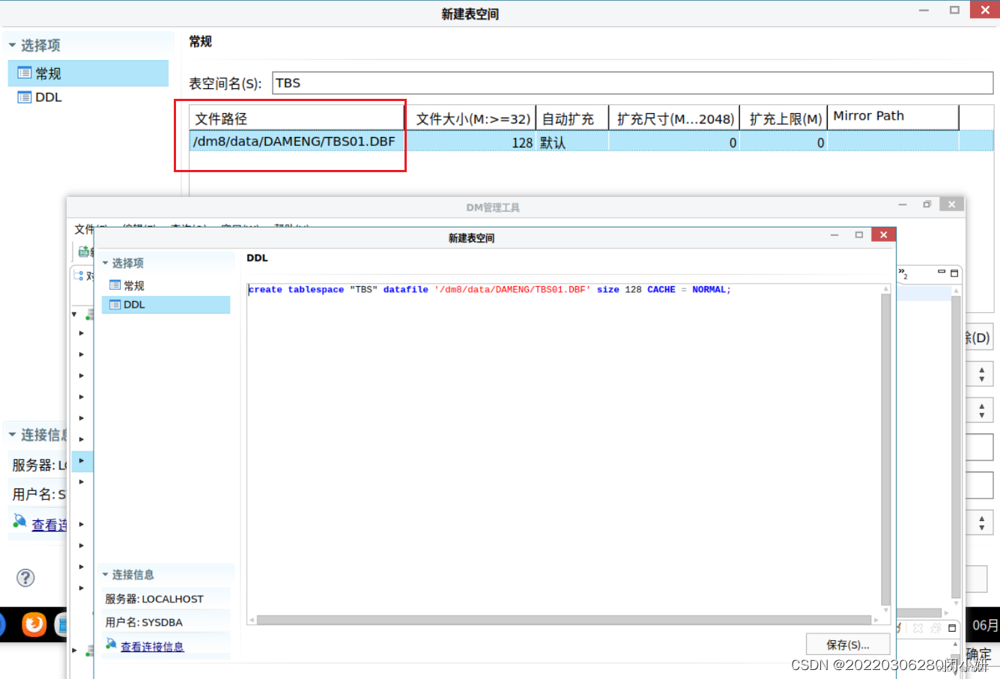Click the Mirror Path column header
Image resolution: width=1000 pixels, height=679 pixels.
coord(893,117)
